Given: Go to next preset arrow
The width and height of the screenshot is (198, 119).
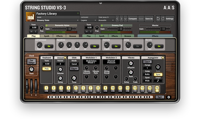Looking at the screenshot, I should click(x=121, y=19).
